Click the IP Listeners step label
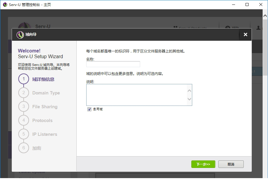This screenshot has width=268, height=185. pos(45,134)
